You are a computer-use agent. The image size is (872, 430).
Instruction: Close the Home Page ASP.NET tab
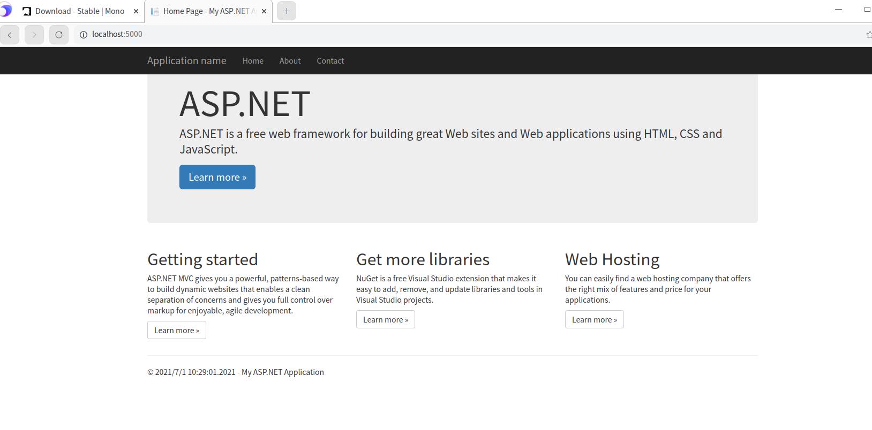(264, 11)
